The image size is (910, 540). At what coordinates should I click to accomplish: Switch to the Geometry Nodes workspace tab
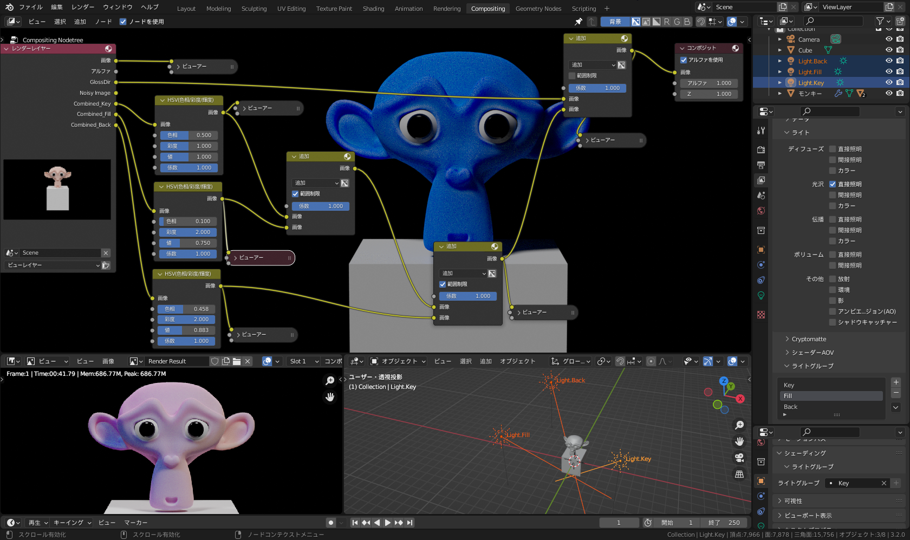click(538, 9)
